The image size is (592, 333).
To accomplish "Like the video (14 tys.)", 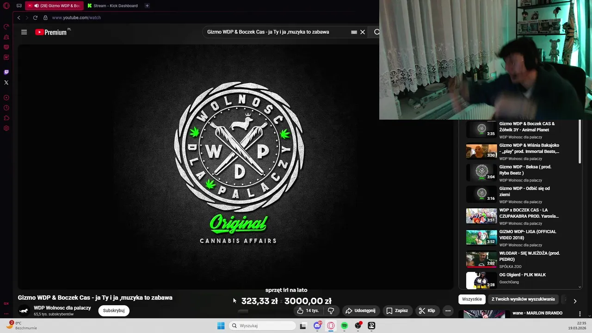I will [x=308, y=311].
